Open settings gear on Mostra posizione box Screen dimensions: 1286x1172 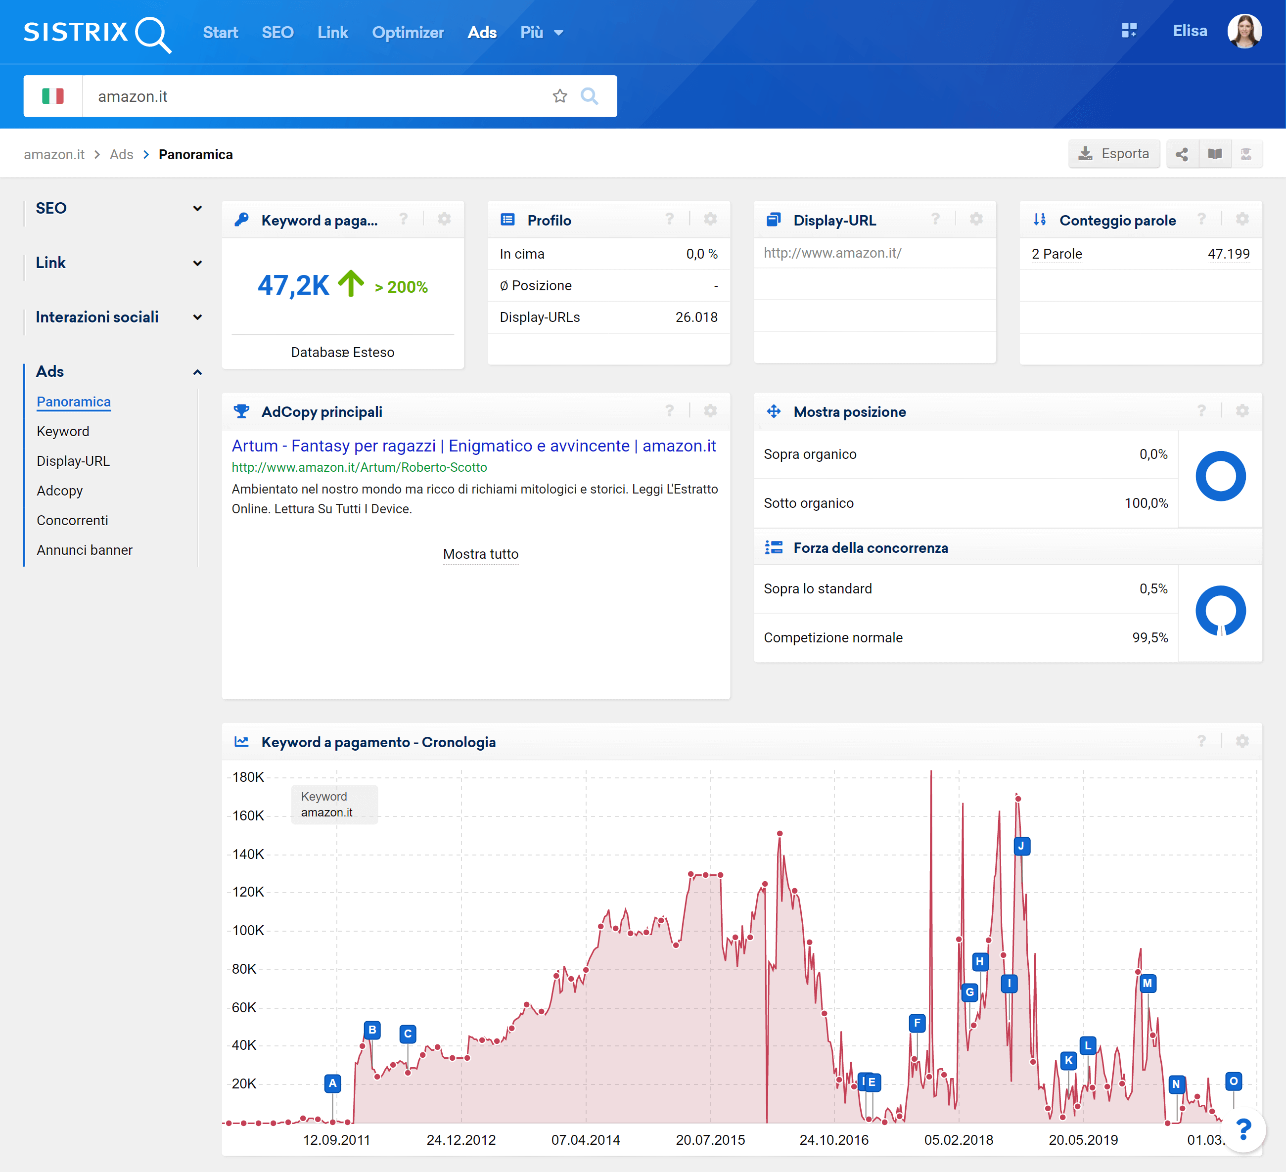(1242, 410)
